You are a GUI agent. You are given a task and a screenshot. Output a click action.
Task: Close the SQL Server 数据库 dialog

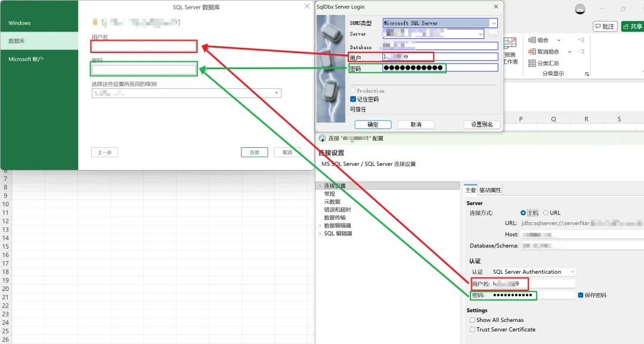(307, 6)
